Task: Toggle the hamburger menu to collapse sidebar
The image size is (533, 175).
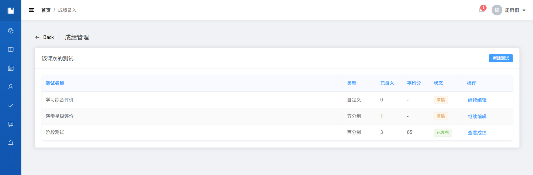Action: pos(31,10)
